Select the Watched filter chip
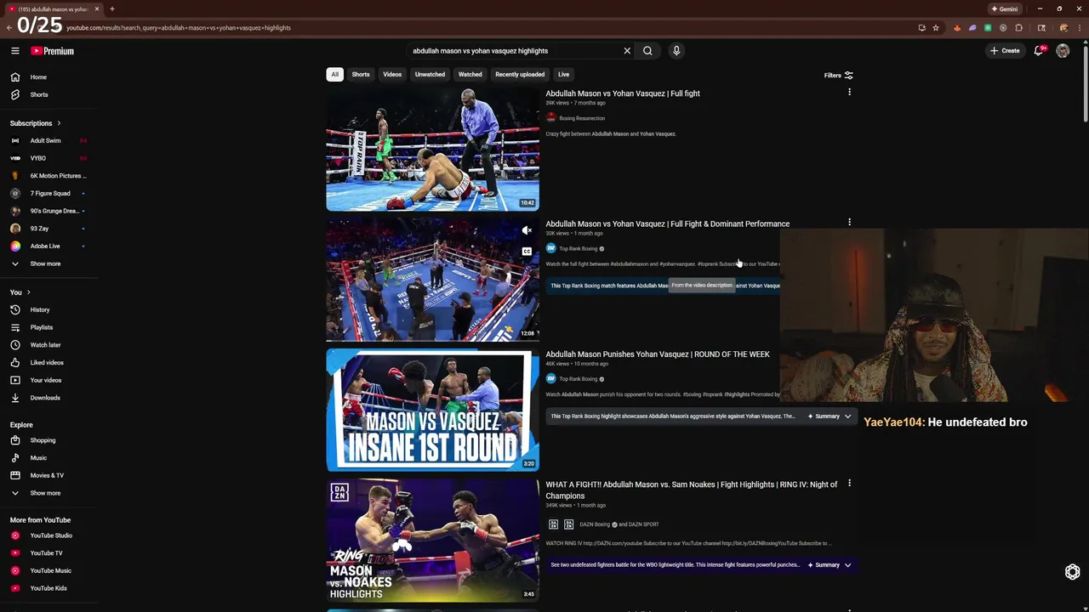The image size is (1089, 612). pyautogui.click(x=470, y=74)
